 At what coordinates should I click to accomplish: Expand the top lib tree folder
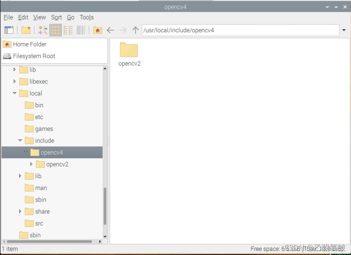(14, 69)
